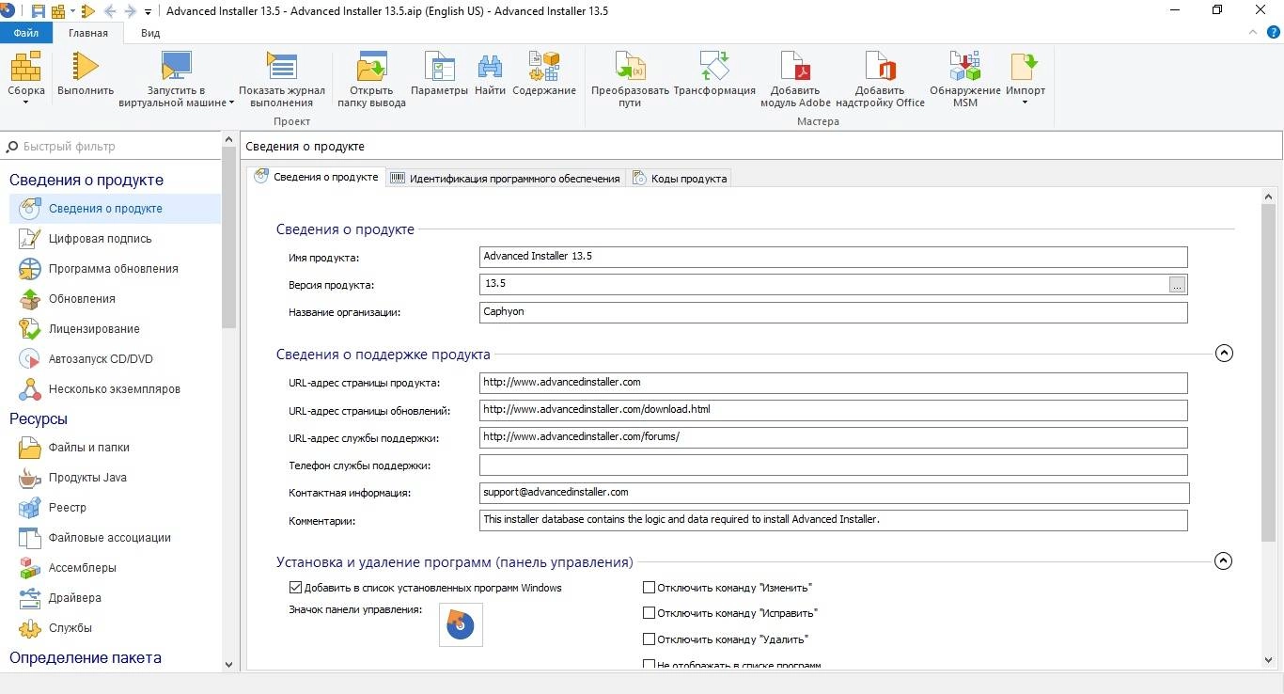Open Службы in sidebar
Viewport: 1284px width, 694px height.
click(x=115, y=628)
